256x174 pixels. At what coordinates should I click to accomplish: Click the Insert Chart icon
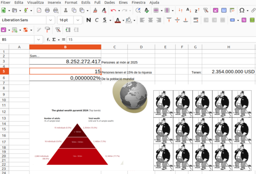coord(224,11)
